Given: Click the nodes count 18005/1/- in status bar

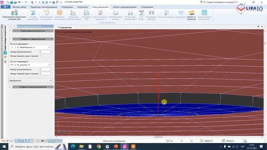Looking at the screenshot, I should (x=209, y=141).
